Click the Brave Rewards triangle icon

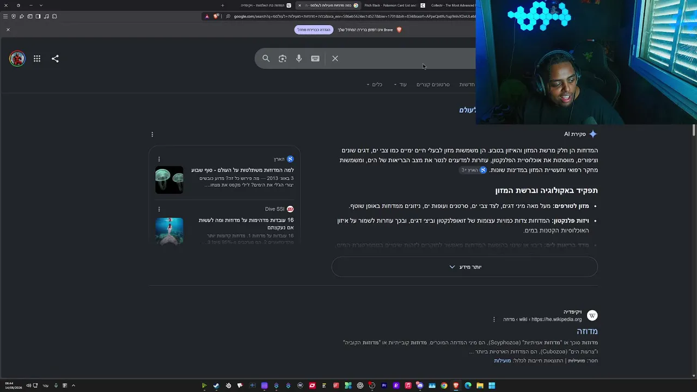pyautogui.click(x=207, y=16)
